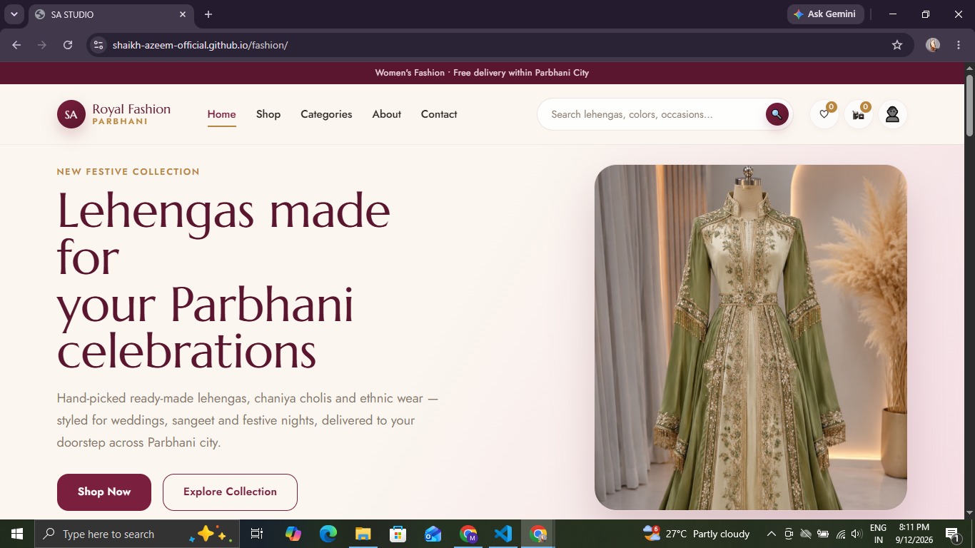Open the weather widget showing 27°C
This screenshot has width=975, height=548.
697,534
